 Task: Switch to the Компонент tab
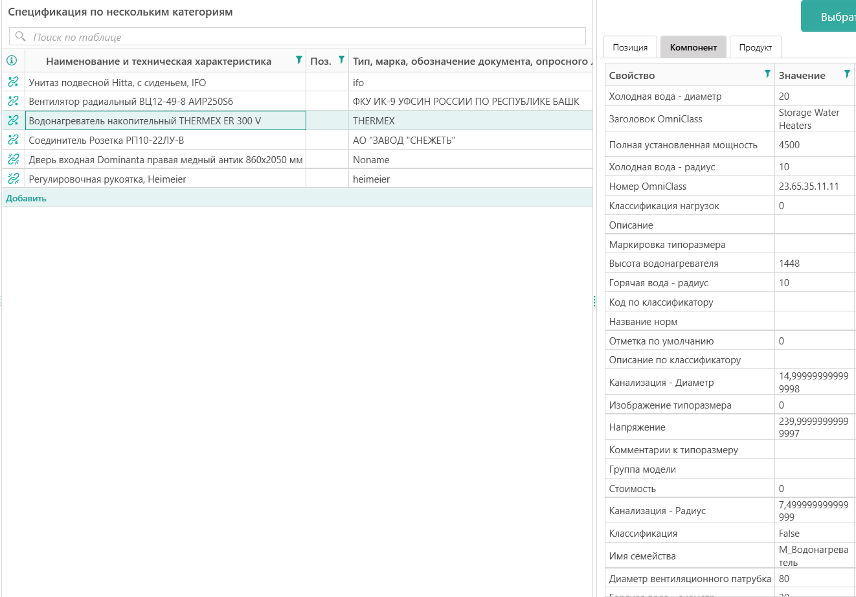[x=693, y=47]
